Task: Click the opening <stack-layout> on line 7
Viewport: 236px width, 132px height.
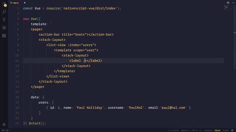Action: click(x=52, y=40)
